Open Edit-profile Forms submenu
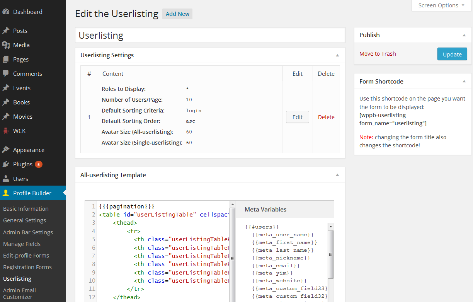473x302 pixels. [x=26, y=256]
